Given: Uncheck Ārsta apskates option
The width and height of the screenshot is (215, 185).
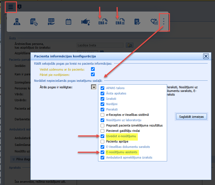Looking at the screenshot, I should point(102,93).
